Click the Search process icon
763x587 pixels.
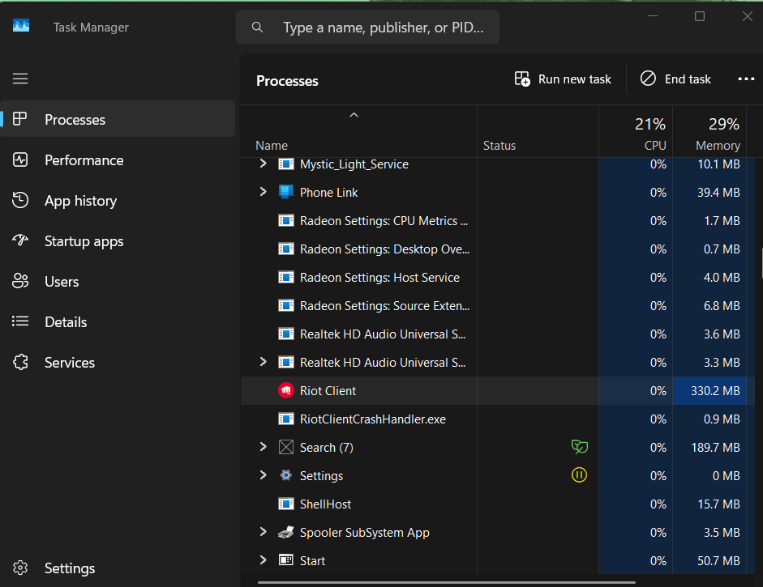tap(285, 448)
